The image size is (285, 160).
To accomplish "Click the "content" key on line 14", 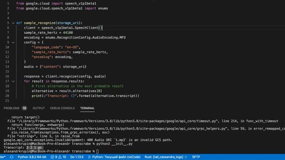I will 50,67.
